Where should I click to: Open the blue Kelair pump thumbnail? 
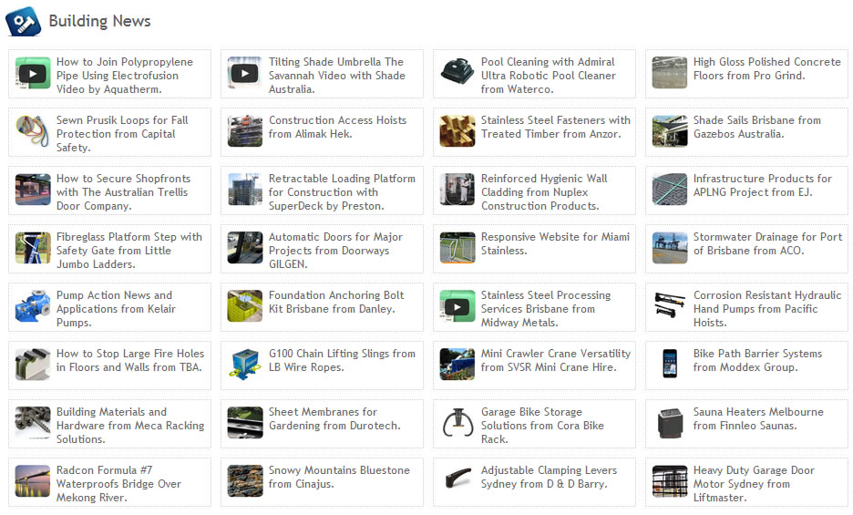click(33, 306)
